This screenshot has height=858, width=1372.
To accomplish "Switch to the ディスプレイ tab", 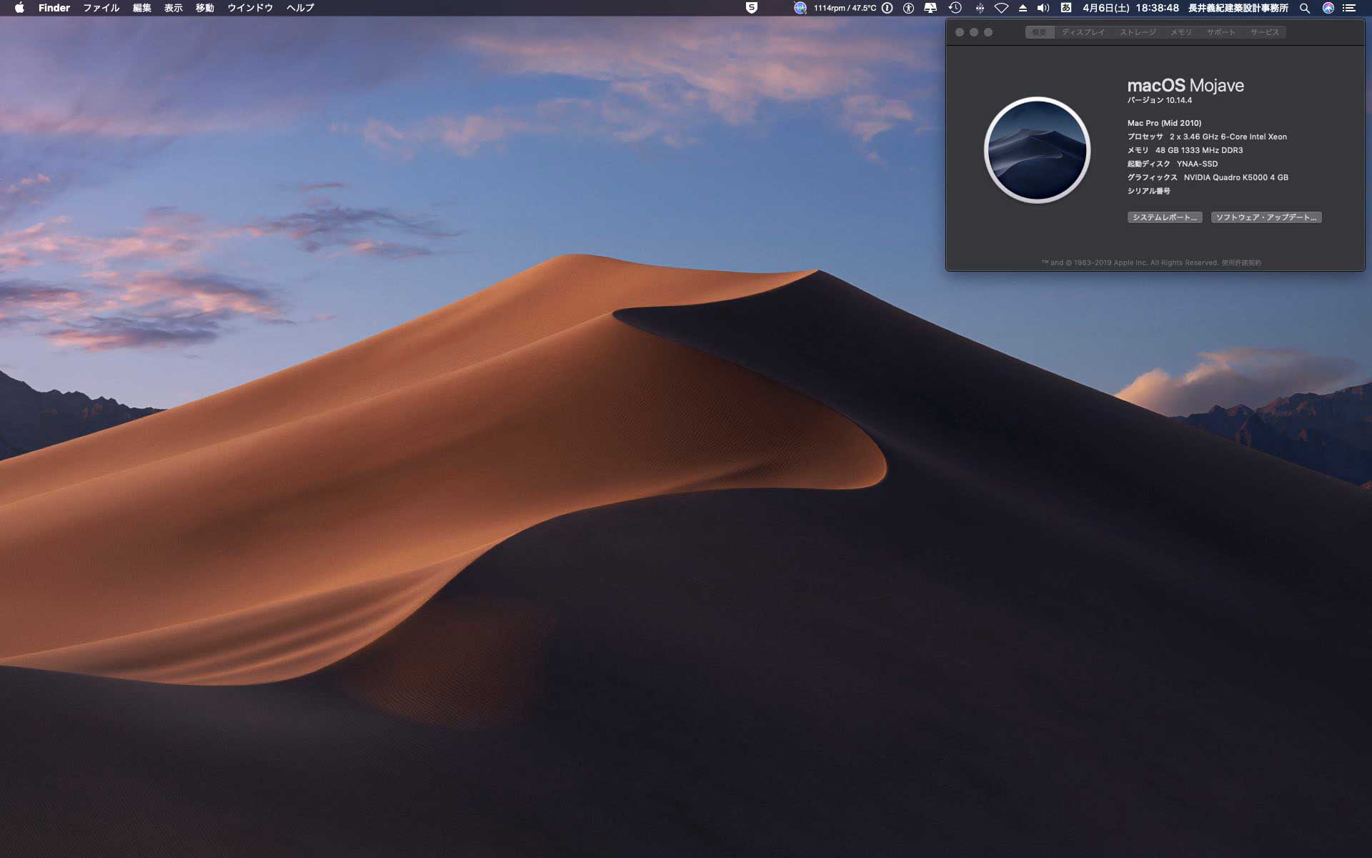I will click(x=1083, y=32).
